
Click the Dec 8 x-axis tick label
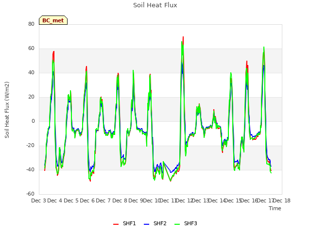coord(120,200)
